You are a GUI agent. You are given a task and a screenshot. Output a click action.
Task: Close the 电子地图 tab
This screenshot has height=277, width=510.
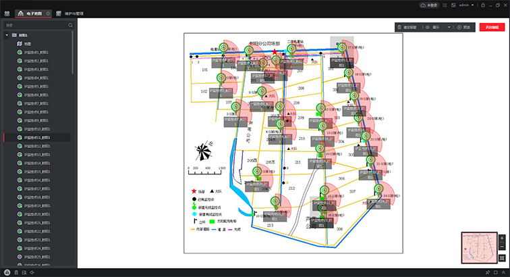click(49, 13)
